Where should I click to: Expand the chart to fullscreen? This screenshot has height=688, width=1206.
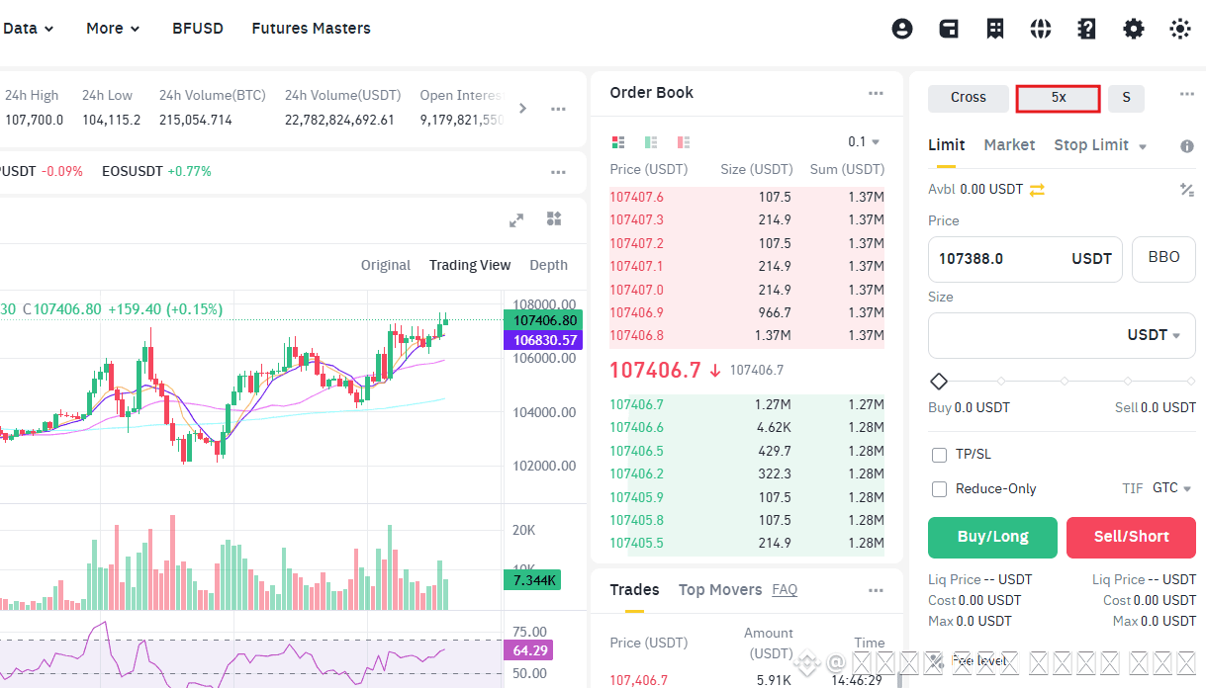coord(516,220)
